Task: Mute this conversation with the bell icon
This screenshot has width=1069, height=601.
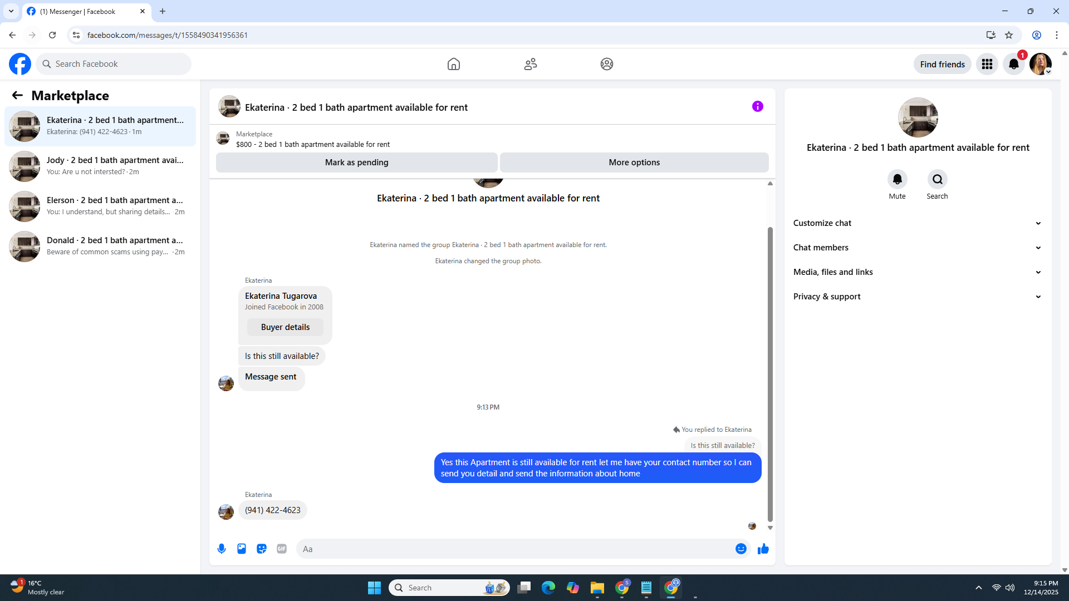Action: (x=897, y=179)
